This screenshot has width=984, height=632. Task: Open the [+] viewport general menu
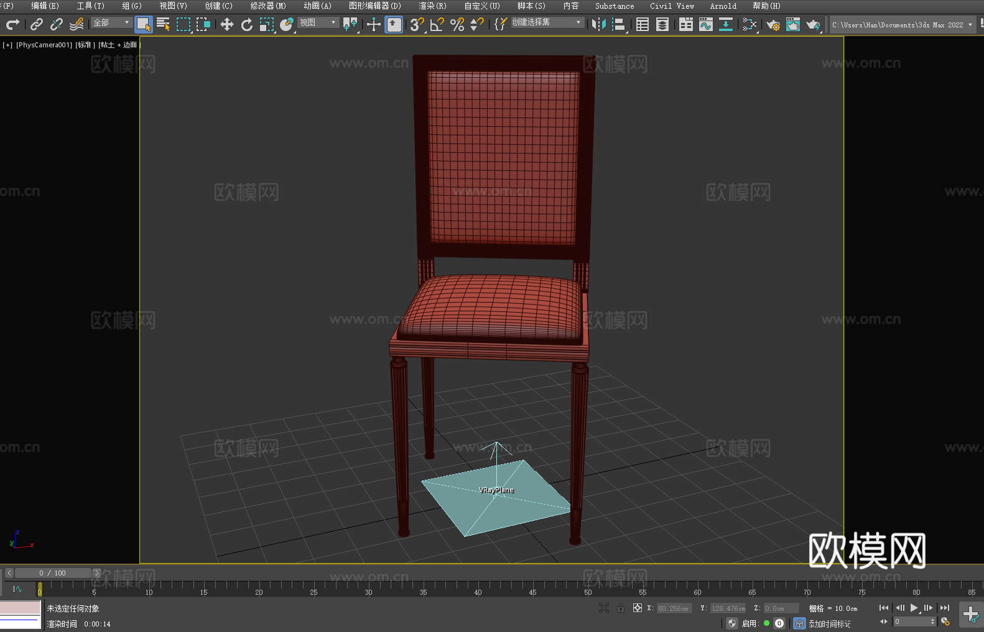7,45
